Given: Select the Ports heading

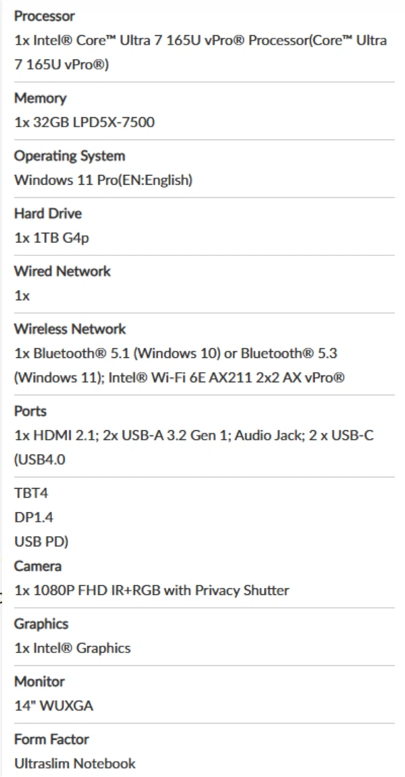Looking at the screenshot, I should pyautogui.click(x=30, y=411).
